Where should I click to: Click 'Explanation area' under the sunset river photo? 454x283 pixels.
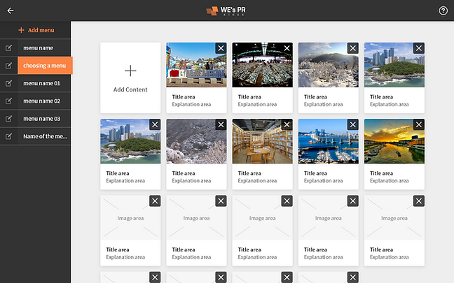tap(389, 181)
